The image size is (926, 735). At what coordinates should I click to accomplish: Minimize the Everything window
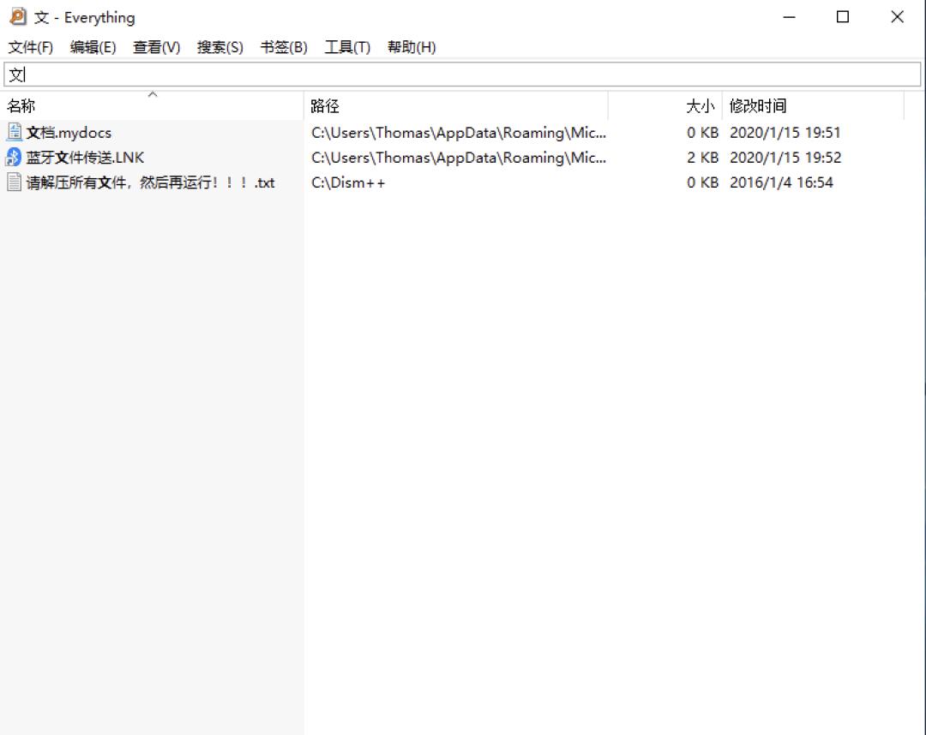point(789,17)
